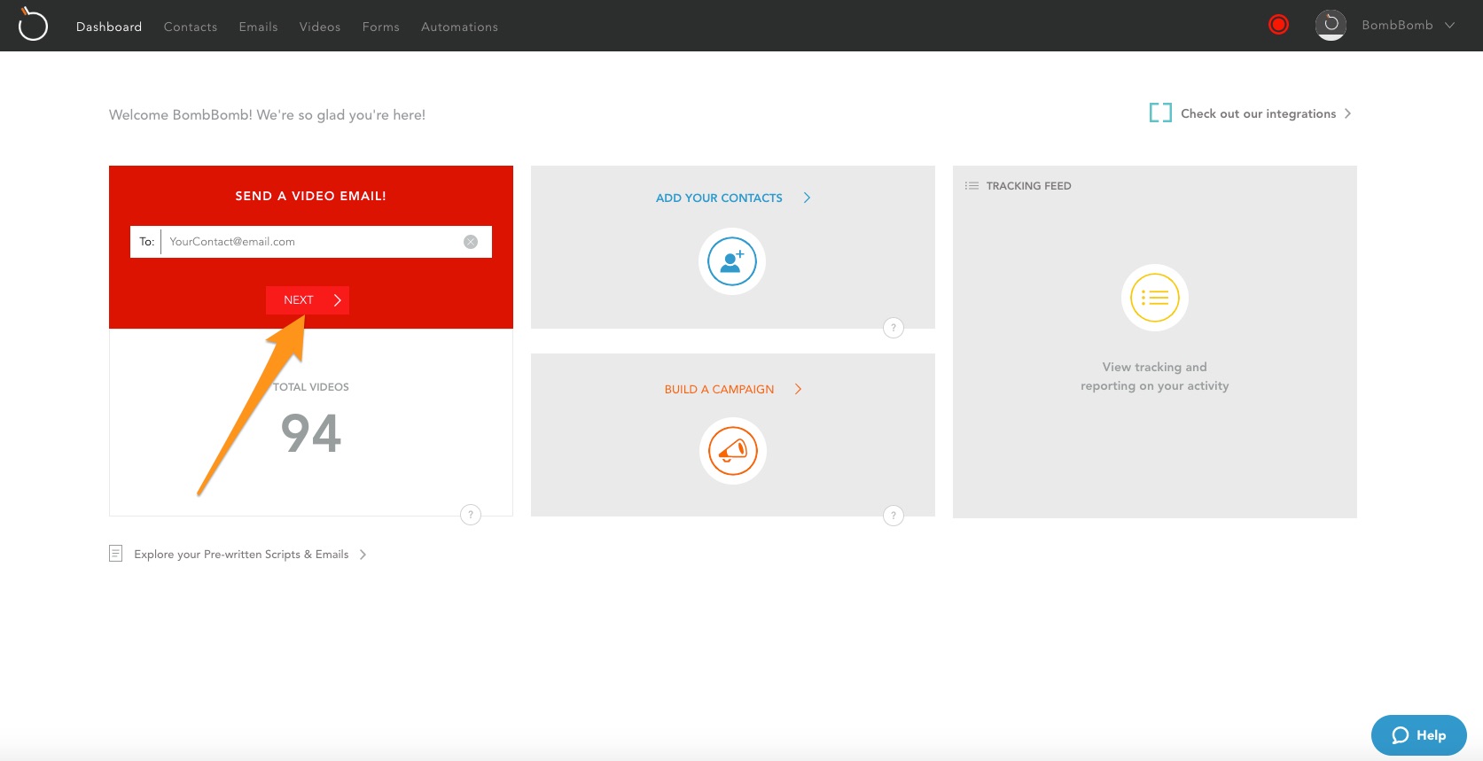Viewport: 1483px width, 761px height.
Task: Open help tip for Add Your Contacts card
Action: [894, 328]
